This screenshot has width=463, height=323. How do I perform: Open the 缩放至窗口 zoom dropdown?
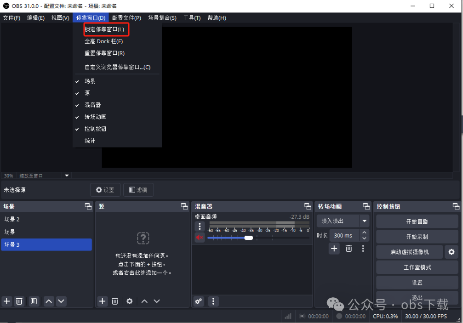44,175
